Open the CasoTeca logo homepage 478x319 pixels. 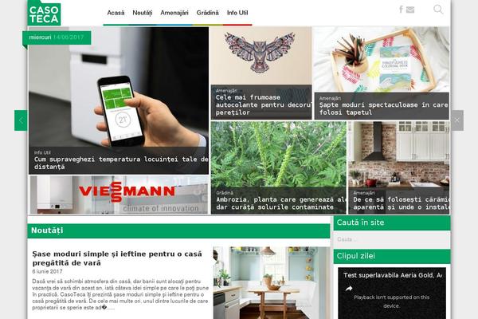point(44,13)
